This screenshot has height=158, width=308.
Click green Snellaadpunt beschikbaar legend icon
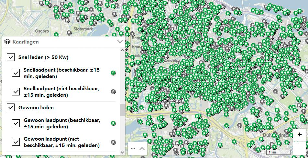pos(113,73)
